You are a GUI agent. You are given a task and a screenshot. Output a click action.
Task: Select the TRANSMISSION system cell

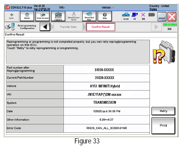tap(107, 103)
